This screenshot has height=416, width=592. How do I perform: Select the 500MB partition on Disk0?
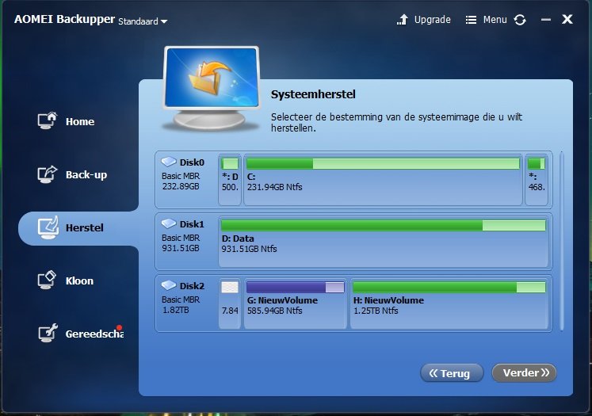pos(230,180)
